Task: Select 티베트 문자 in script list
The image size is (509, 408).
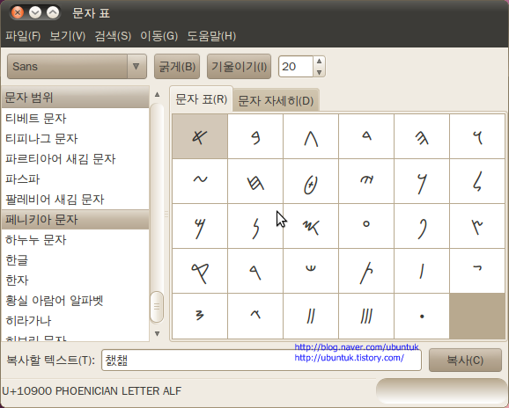Action: point(76,119)
